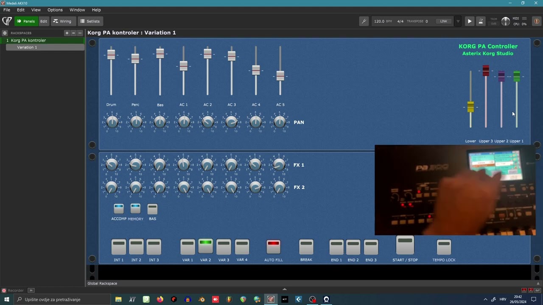The height and width of the screenshot is (305, 543).
Task: Remove rackspace with the minus icon
Action: coord(73,33)
